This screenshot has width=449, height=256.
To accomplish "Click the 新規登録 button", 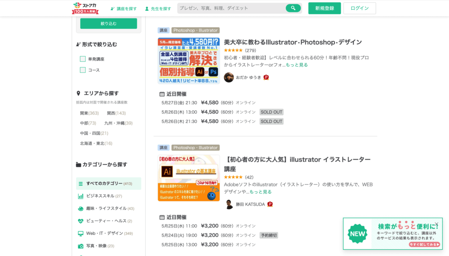I will 324,8.
